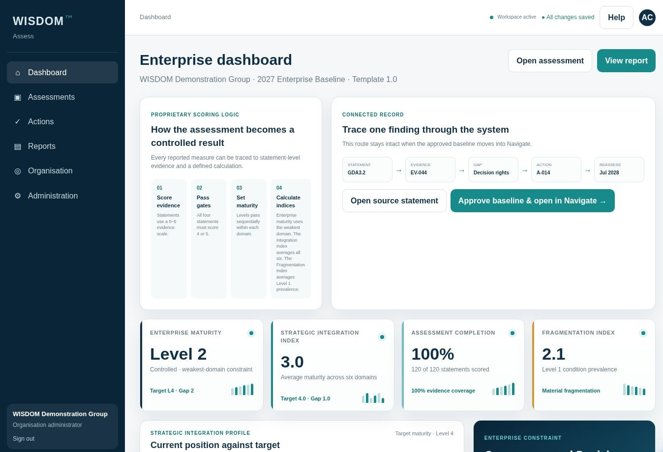Click the Actions checkmark icon

pyautogui.click(x=18, y=122)
